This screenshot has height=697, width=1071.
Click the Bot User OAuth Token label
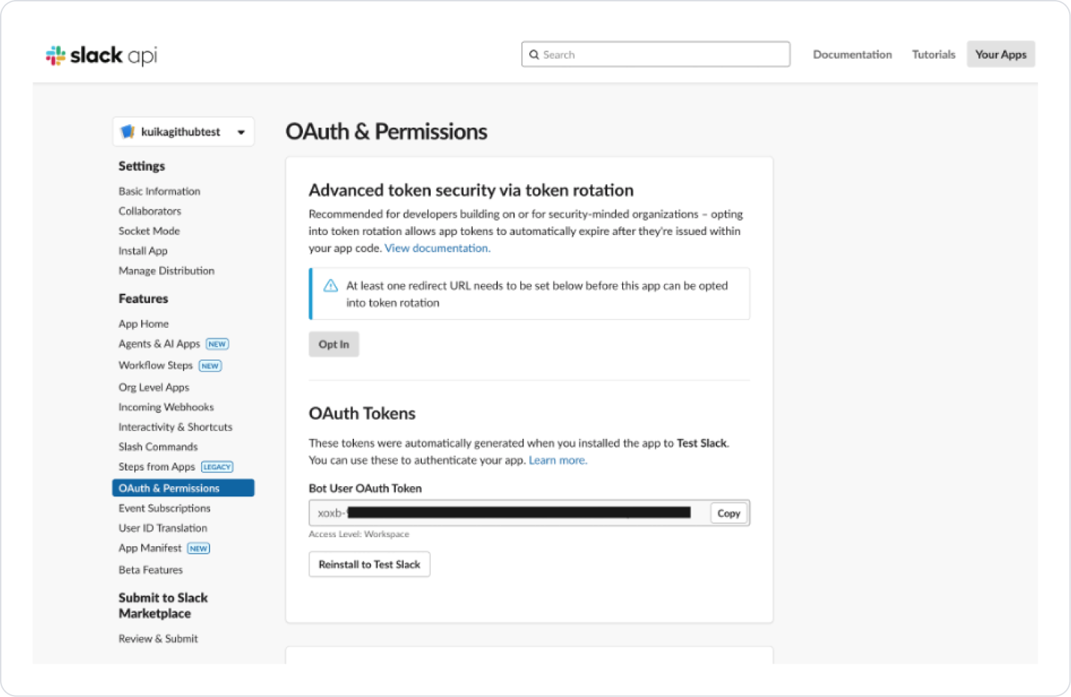click(x=365, y=488)
